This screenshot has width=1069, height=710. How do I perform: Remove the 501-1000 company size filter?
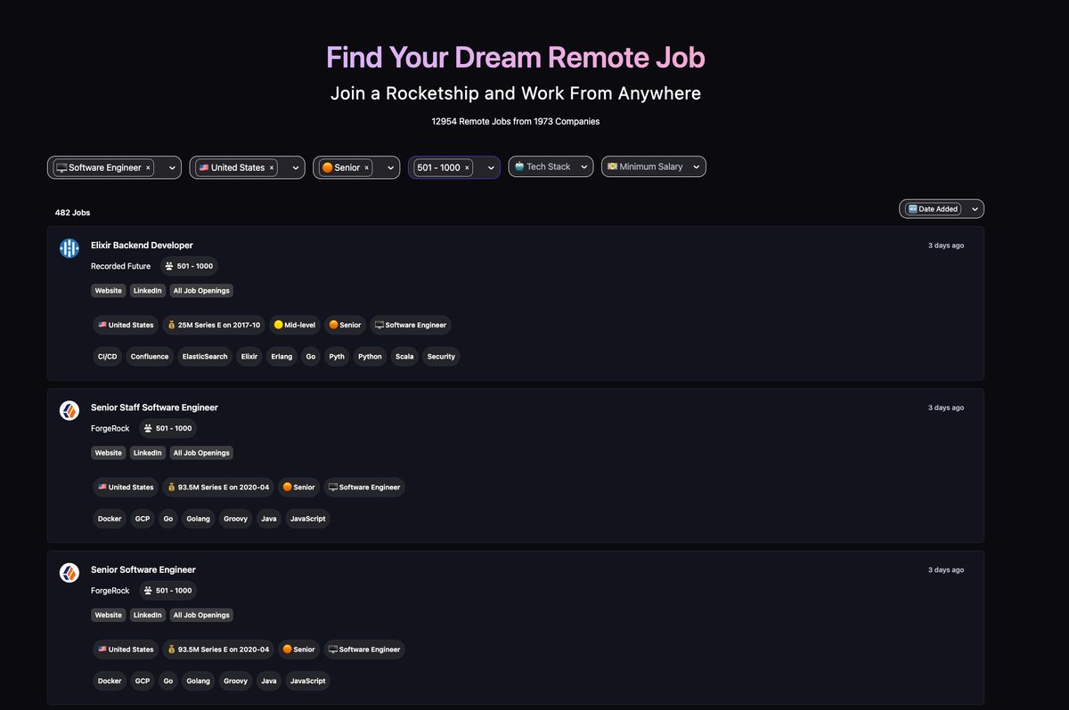(x=469, y=167)
